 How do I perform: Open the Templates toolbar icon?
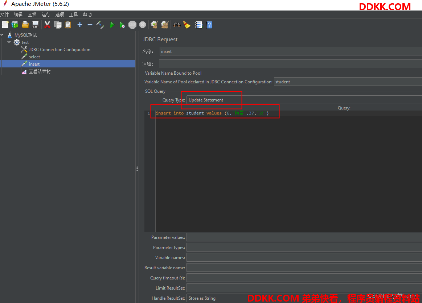point(15,25)
